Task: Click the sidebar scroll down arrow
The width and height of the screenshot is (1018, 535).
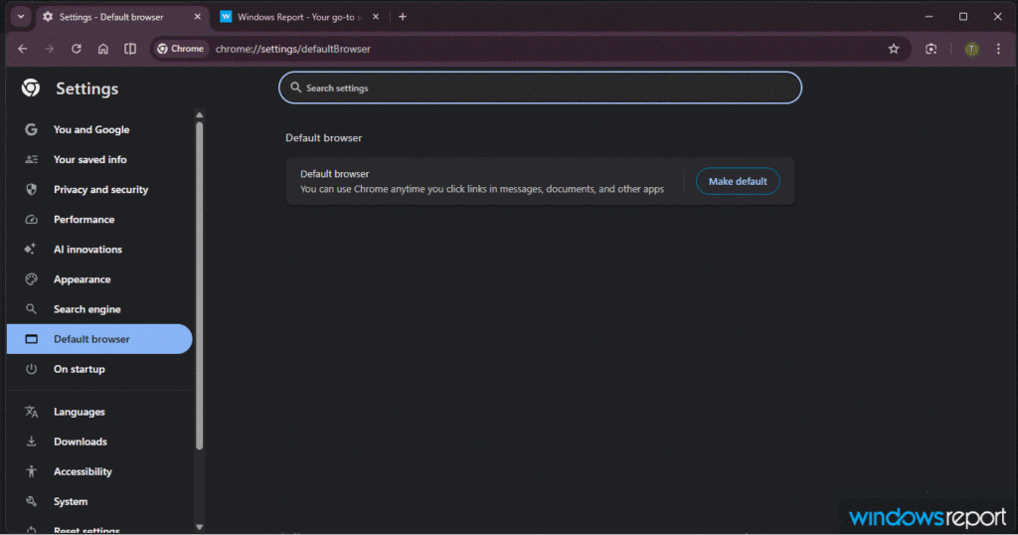Action: coord(199,526)
